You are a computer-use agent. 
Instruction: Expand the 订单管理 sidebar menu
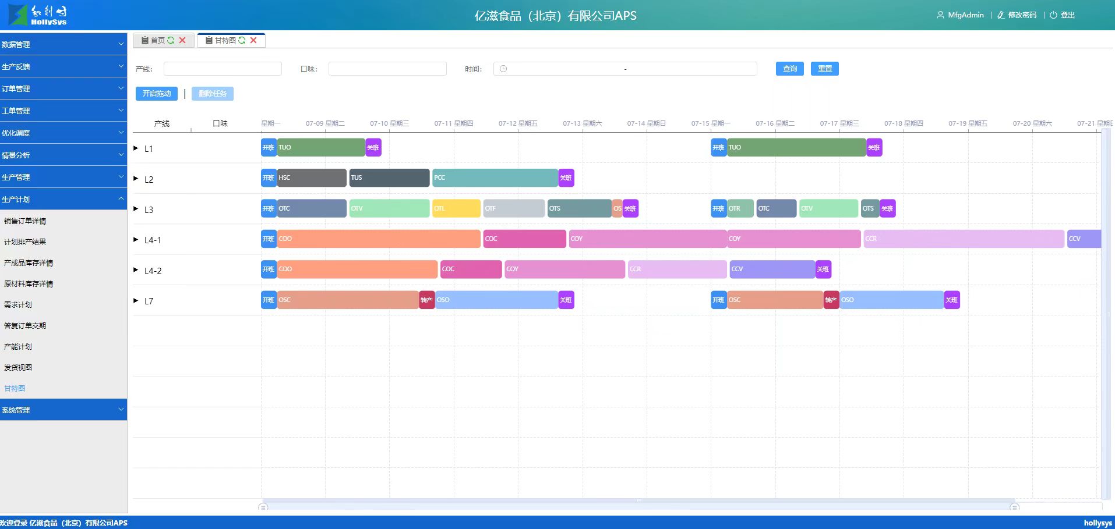click(x=63, y=88)
